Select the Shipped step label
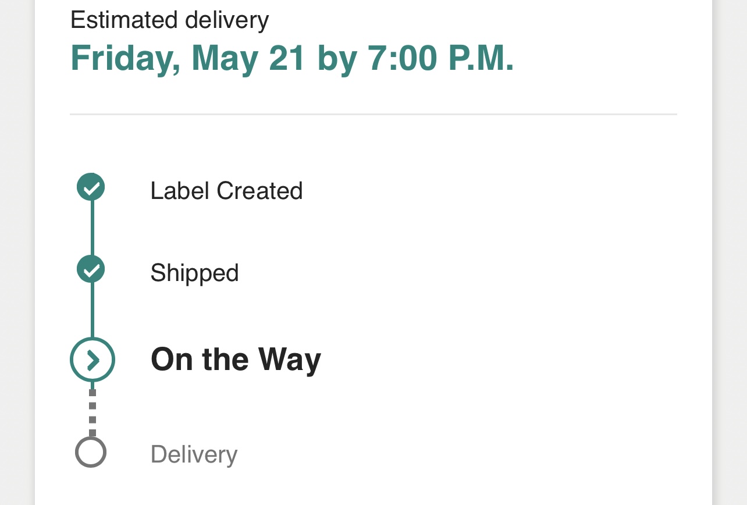 194,273
